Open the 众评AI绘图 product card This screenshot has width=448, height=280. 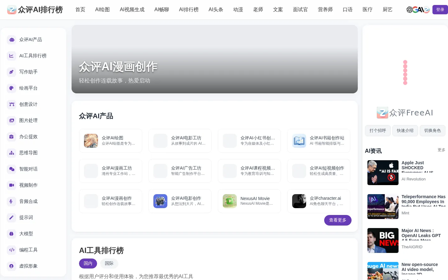click(111, 141)
